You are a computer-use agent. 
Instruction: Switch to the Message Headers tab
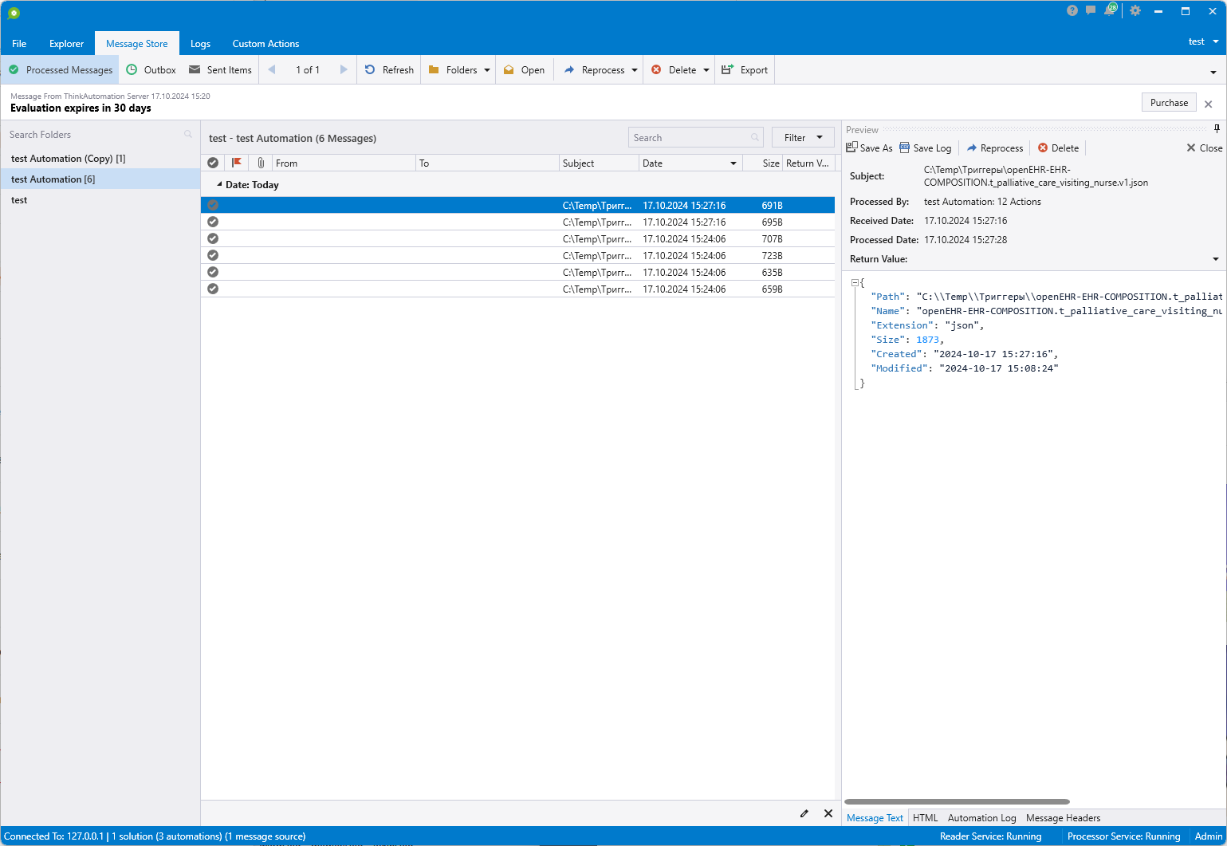click(x=1063, y=818)
